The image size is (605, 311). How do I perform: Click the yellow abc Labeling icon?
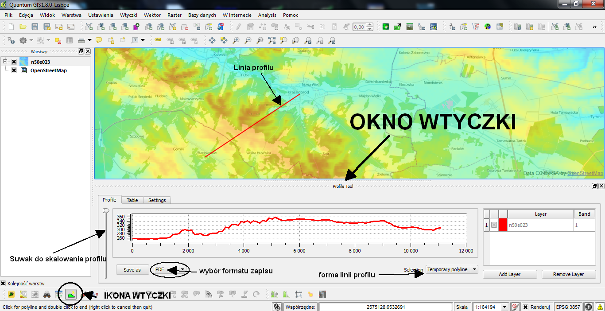[158, 40]
